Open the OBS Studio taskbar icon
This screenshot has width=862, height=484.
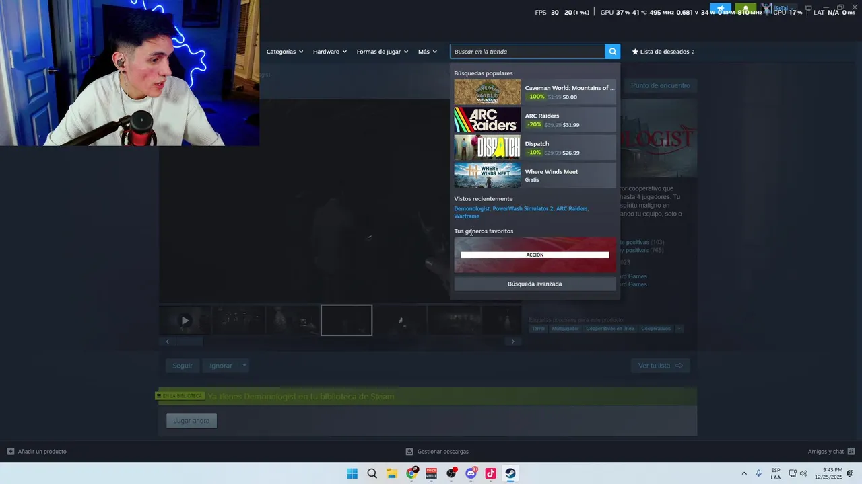(x=451, y=473)
